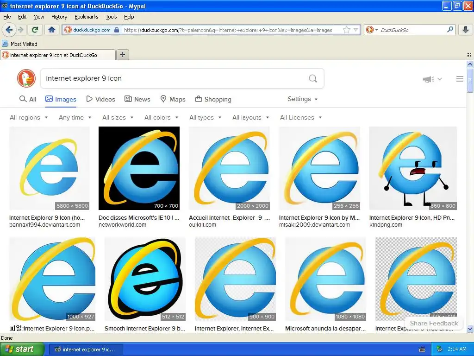Switch to the Maps results tab

173,99
